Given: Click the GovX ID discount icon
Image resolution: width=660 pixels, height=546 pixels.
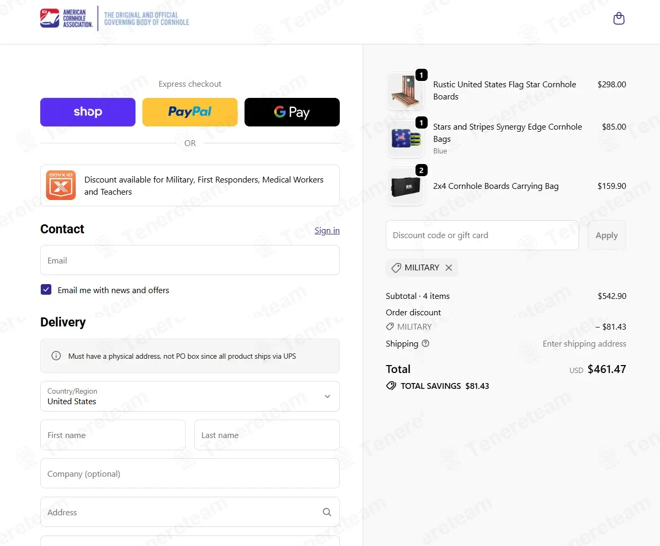Looking at the screenshot, I should coord(61,185).
